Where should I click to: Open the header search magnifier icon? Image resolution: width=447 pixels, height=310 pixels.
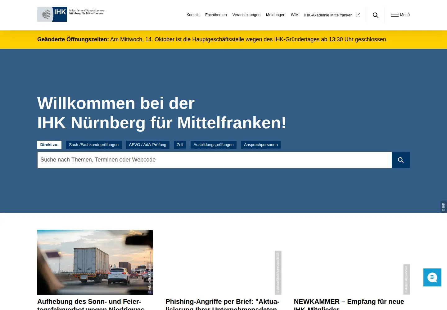pyautogui.click(x=376, y=15)
